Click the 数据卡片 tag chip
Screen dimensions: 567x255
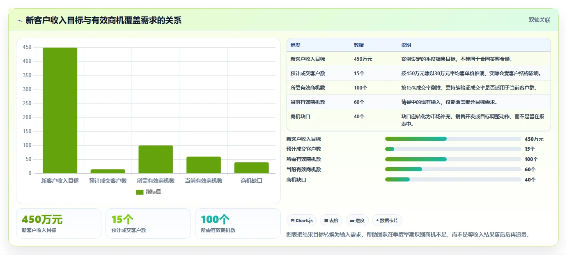(x=387, y=221)
